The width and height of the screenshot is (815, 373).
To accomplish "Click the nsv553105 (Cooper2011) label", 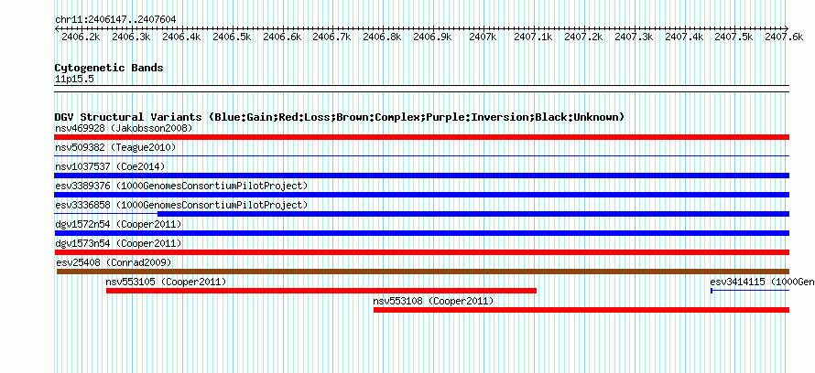I will [166, 282].
